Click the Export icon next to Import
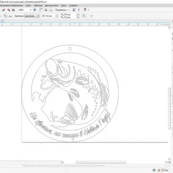Image resolution: width=173 pixels, height=173 pixels. tap(9, 10)
